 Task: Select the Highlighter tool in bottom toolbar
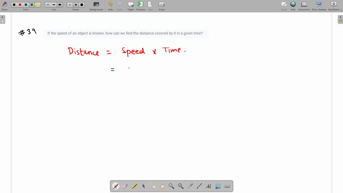coord(134,186)
